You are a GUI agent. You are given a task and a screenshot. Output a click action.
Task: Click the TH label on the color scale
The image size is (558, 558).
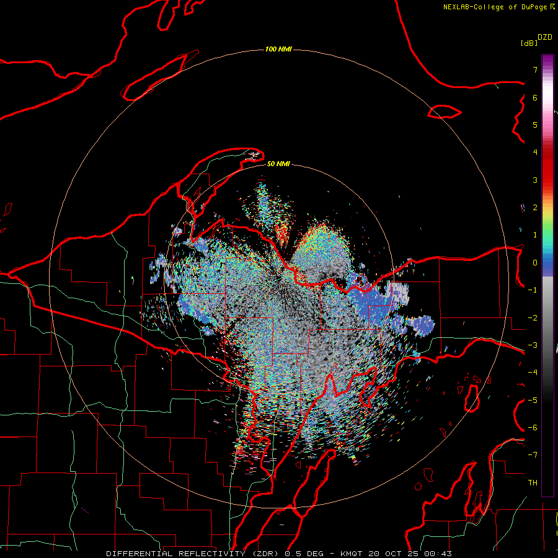533,483
